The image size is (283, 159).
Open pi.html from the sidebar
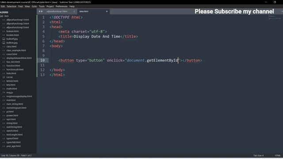10,112
